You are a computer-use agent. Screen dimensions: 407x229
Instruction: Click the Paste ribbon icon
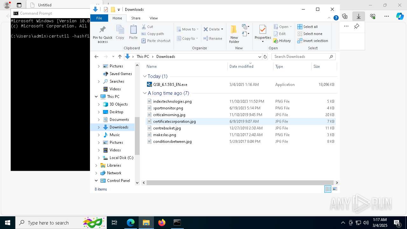pyautogui.click(x=133, y=32)
